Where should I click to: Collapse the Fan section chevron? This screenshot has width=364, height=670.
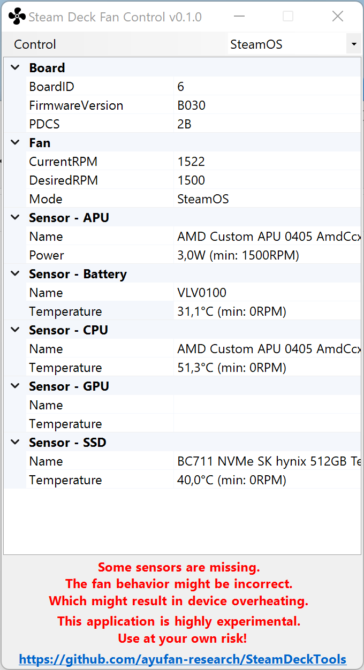(x=16, y=143)
